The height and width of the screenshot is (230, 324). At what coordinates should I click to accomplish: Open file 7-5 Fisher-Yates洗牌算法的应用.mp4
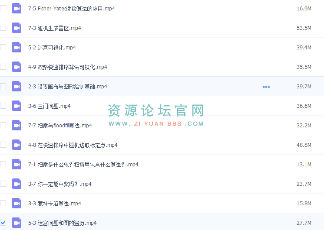click(72, 9)
